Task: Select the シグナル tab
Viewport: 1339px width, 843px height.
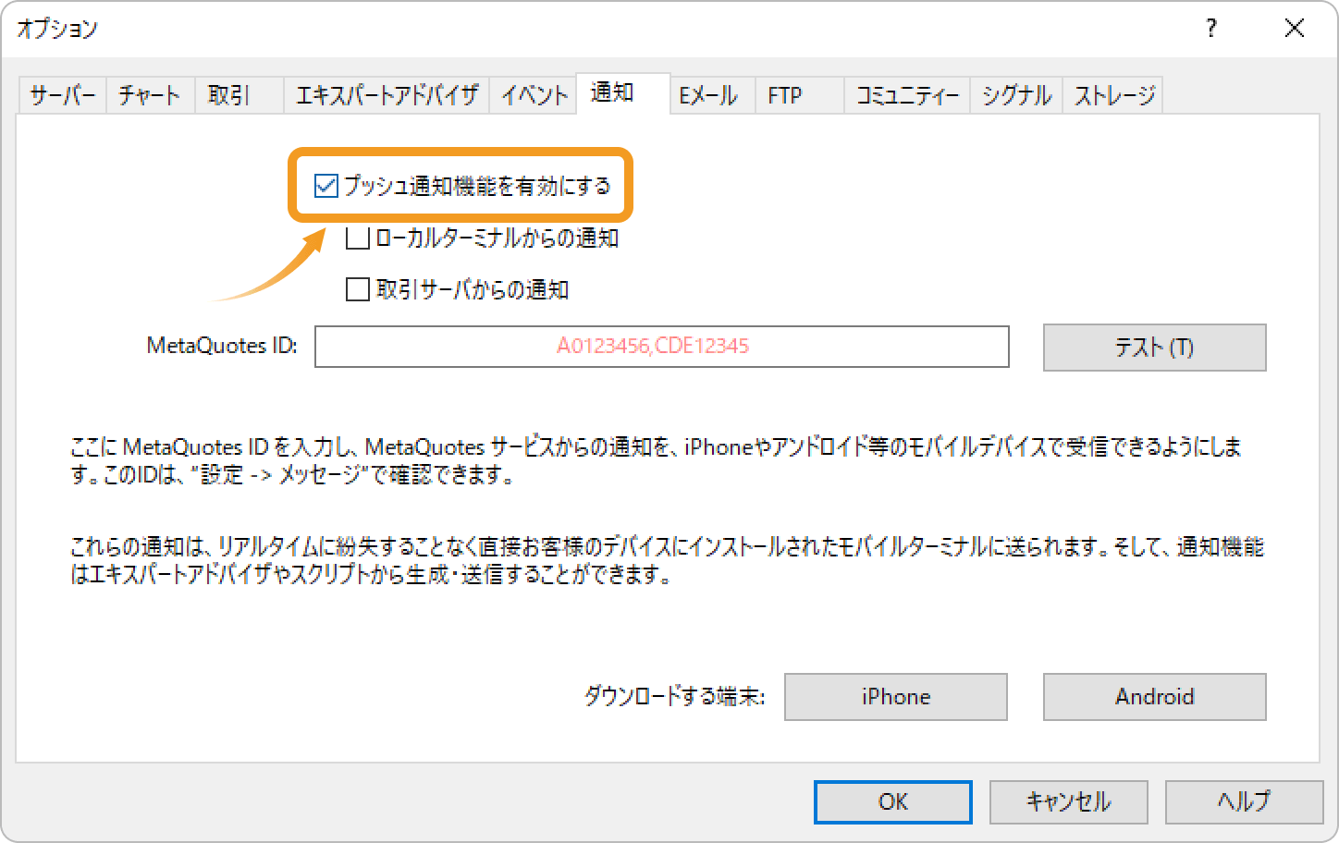Action: (1015, 95)
